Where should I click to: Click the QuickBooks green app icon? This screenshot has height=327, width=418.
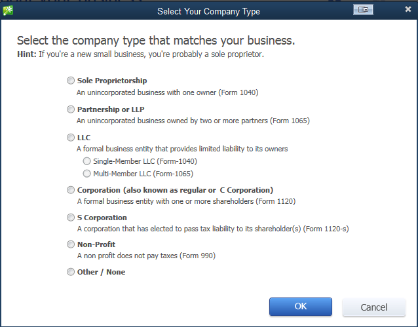point(8,10)
